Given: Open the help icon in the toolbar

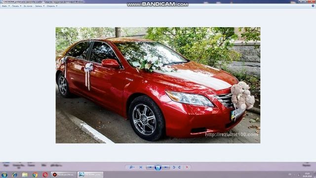Looking at the screenshot, I should pos(313,6).
